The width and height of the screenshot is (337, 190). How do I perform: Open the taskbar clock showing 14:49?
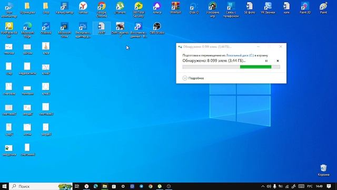pos(319,186)
